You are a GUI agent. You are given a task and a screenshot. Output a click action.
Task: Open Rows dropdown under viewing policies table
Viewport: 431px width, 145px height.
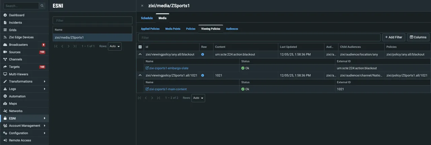click(198, 98)
